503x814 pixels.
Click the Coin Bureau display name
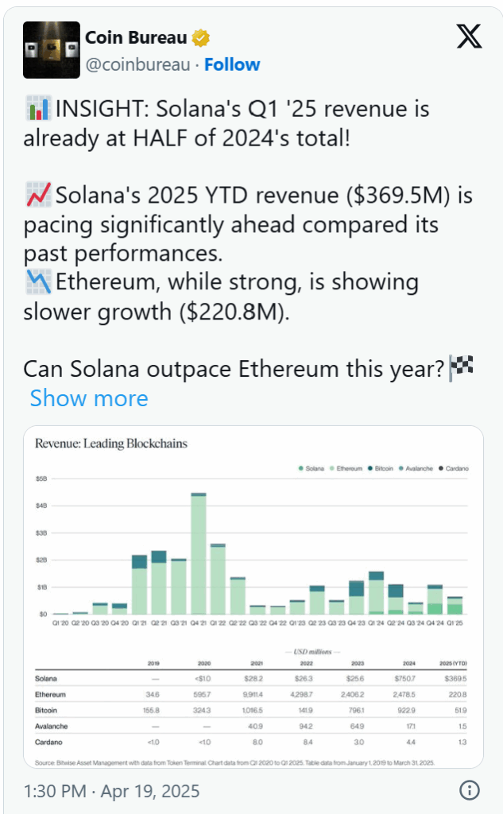pyautogui.click(x=136, y=37)
